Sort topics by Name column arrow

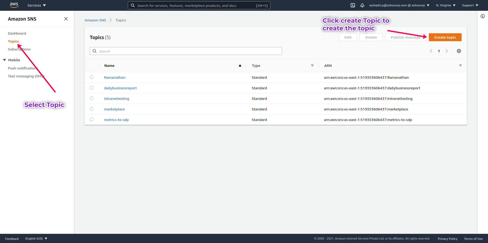(240, 66)
